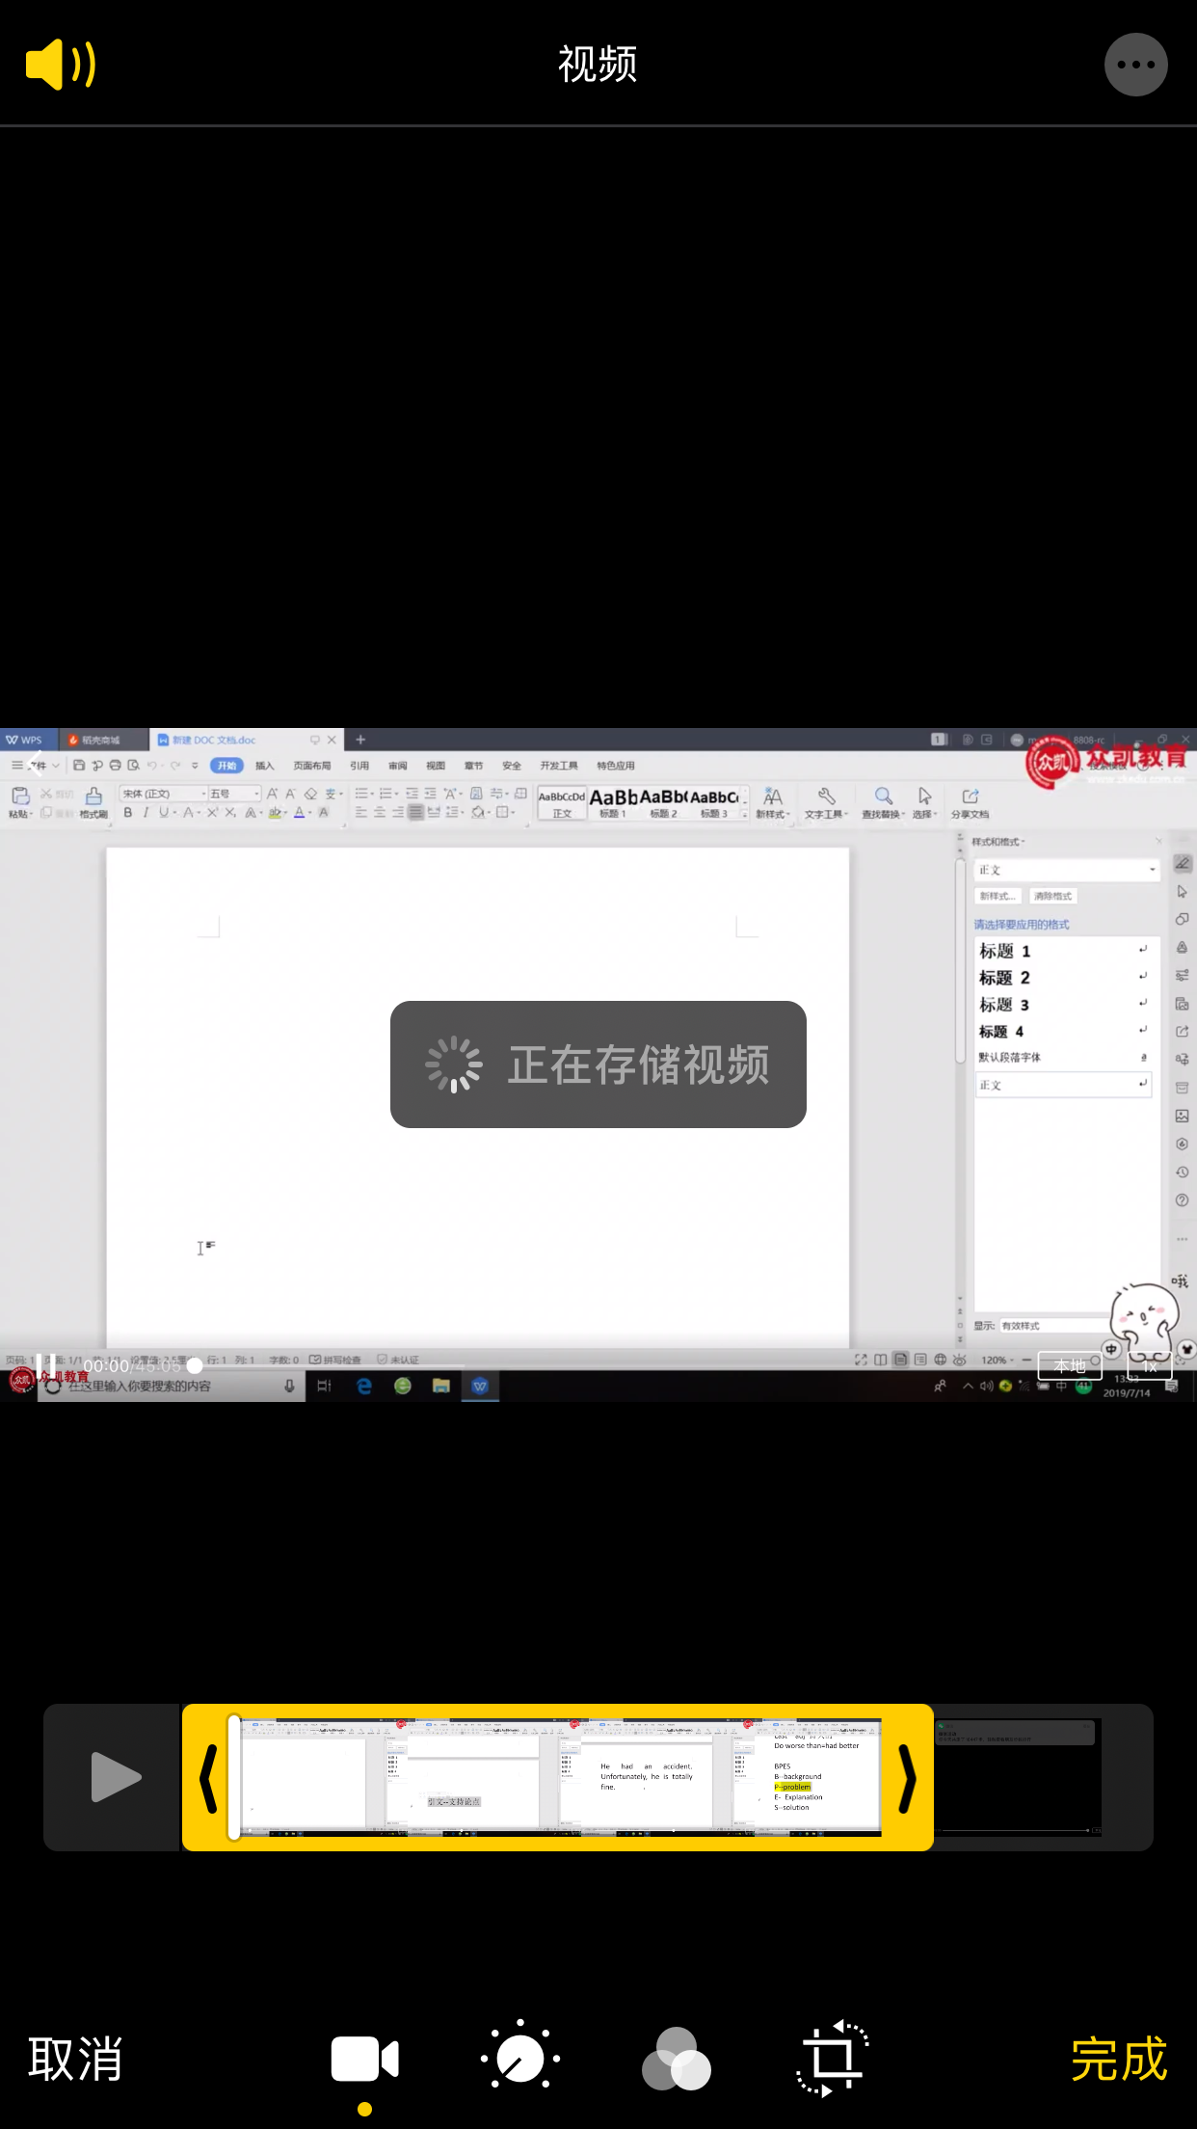
Task: Click the 文字工具 wrench icon
Action: [x=826, y=796]
